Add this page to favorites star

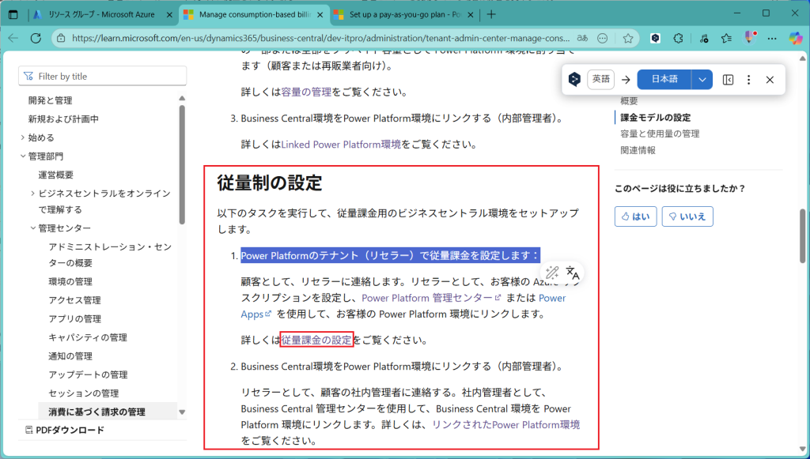(628, 38)
